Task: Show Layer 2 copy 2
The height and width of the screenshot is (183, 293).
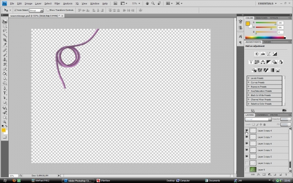Action: pos(247,163)
